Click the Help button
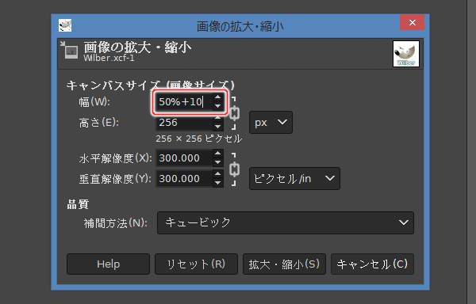Image resolution: width=476 pixels, height=304 pixels. [x=109, y=264]
